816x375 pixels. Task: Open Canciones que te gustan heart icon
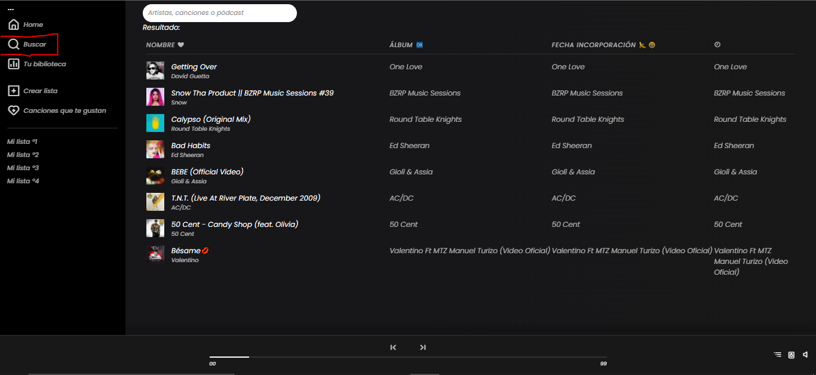click(13, 110)
